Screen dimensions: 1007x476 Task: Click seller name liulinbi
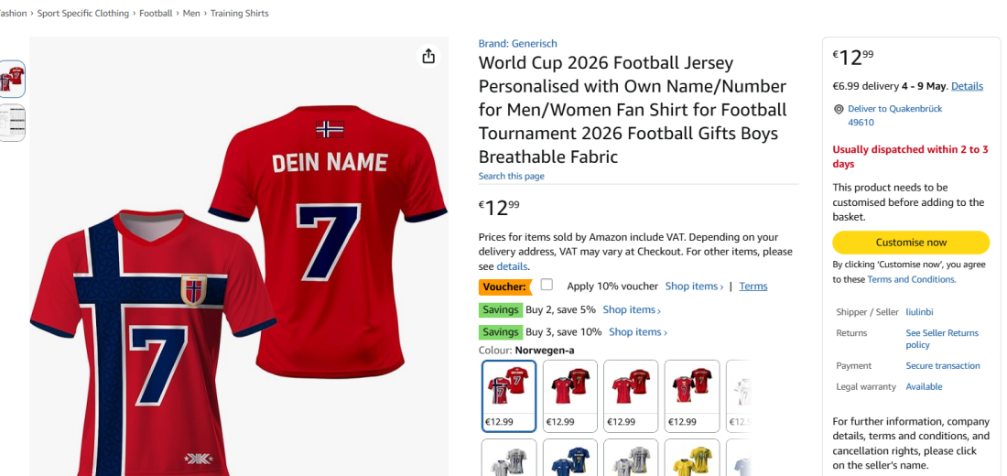920,312
